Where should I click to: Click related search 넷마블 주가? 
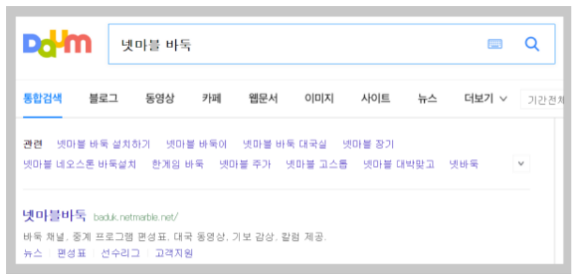[x=245, y=164]
